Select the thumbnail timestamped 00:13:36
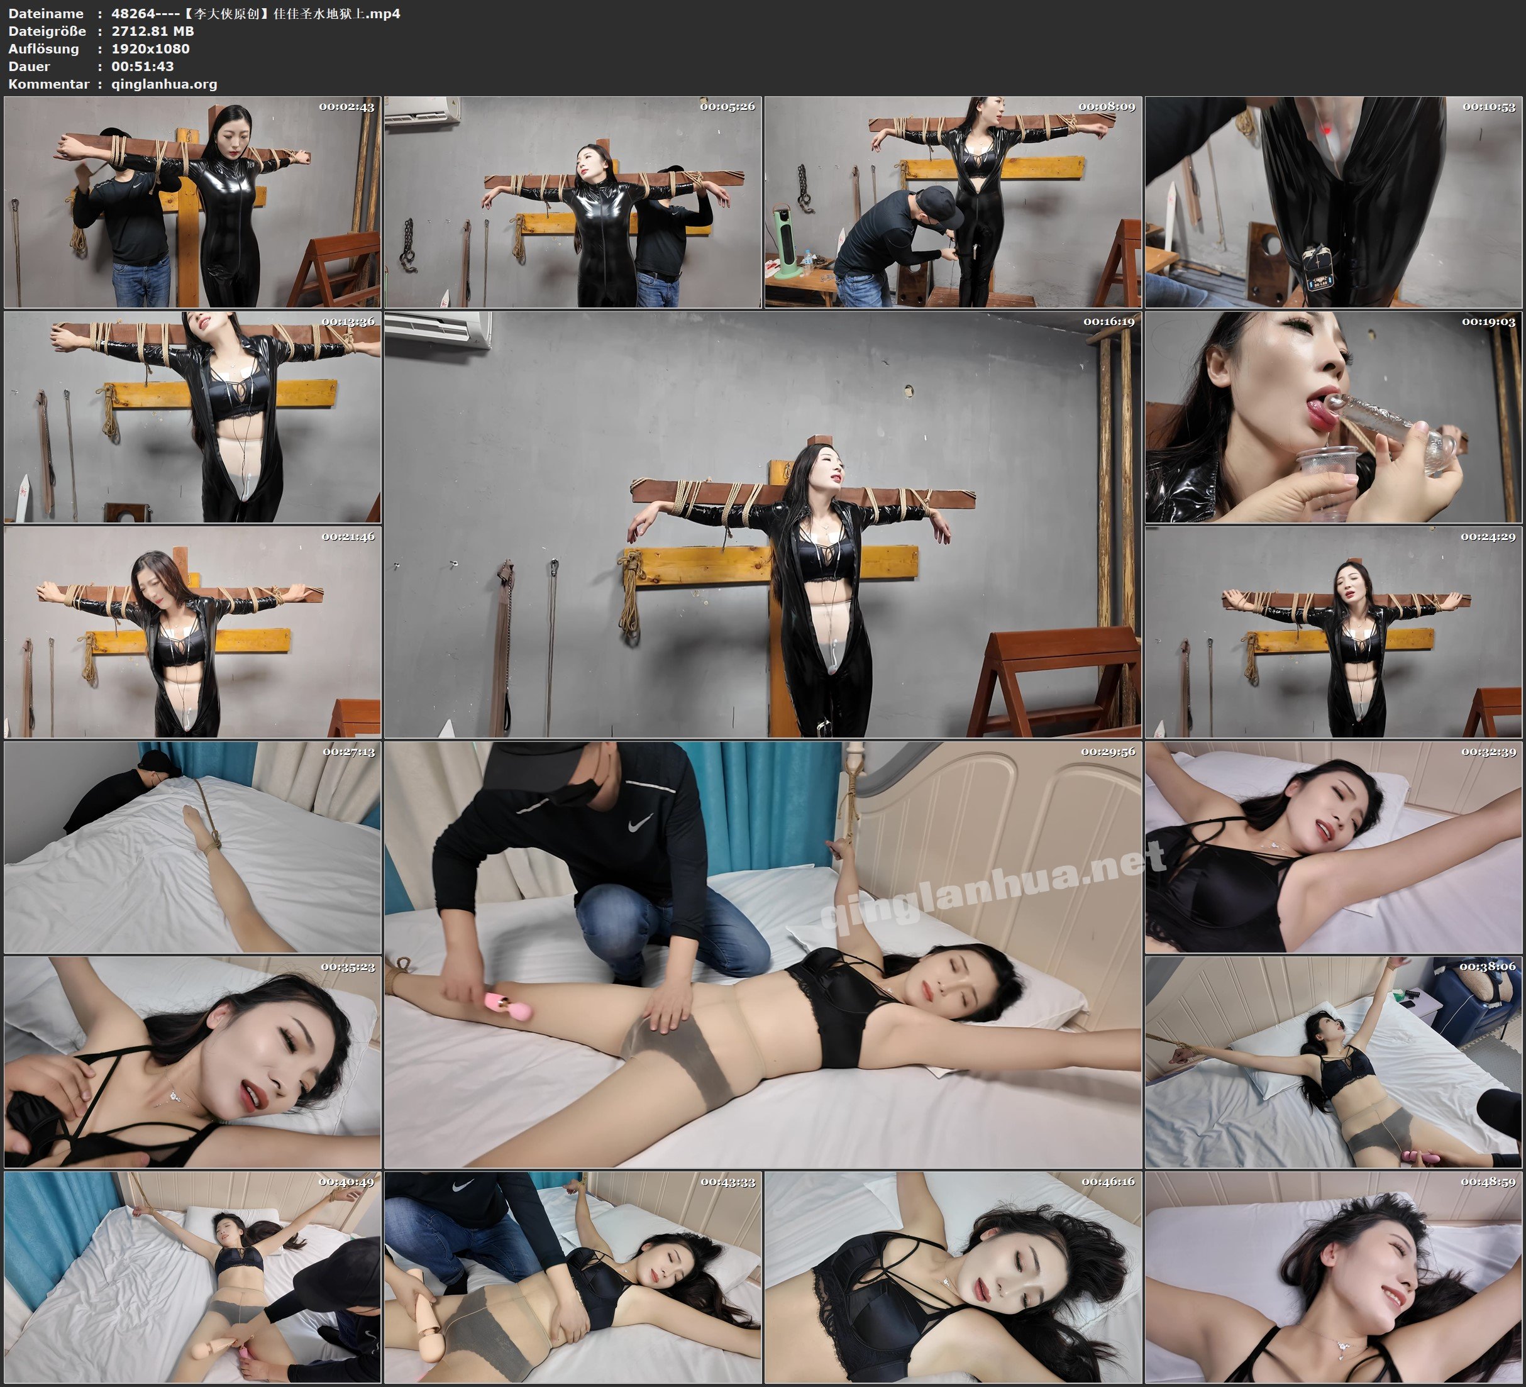The image size is (1526, 1387). tap(192, 417)
